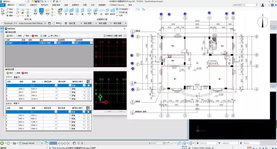Click 移除 remove in grid line settings
This screenshot has width=277, height=149.
(25, 73)
